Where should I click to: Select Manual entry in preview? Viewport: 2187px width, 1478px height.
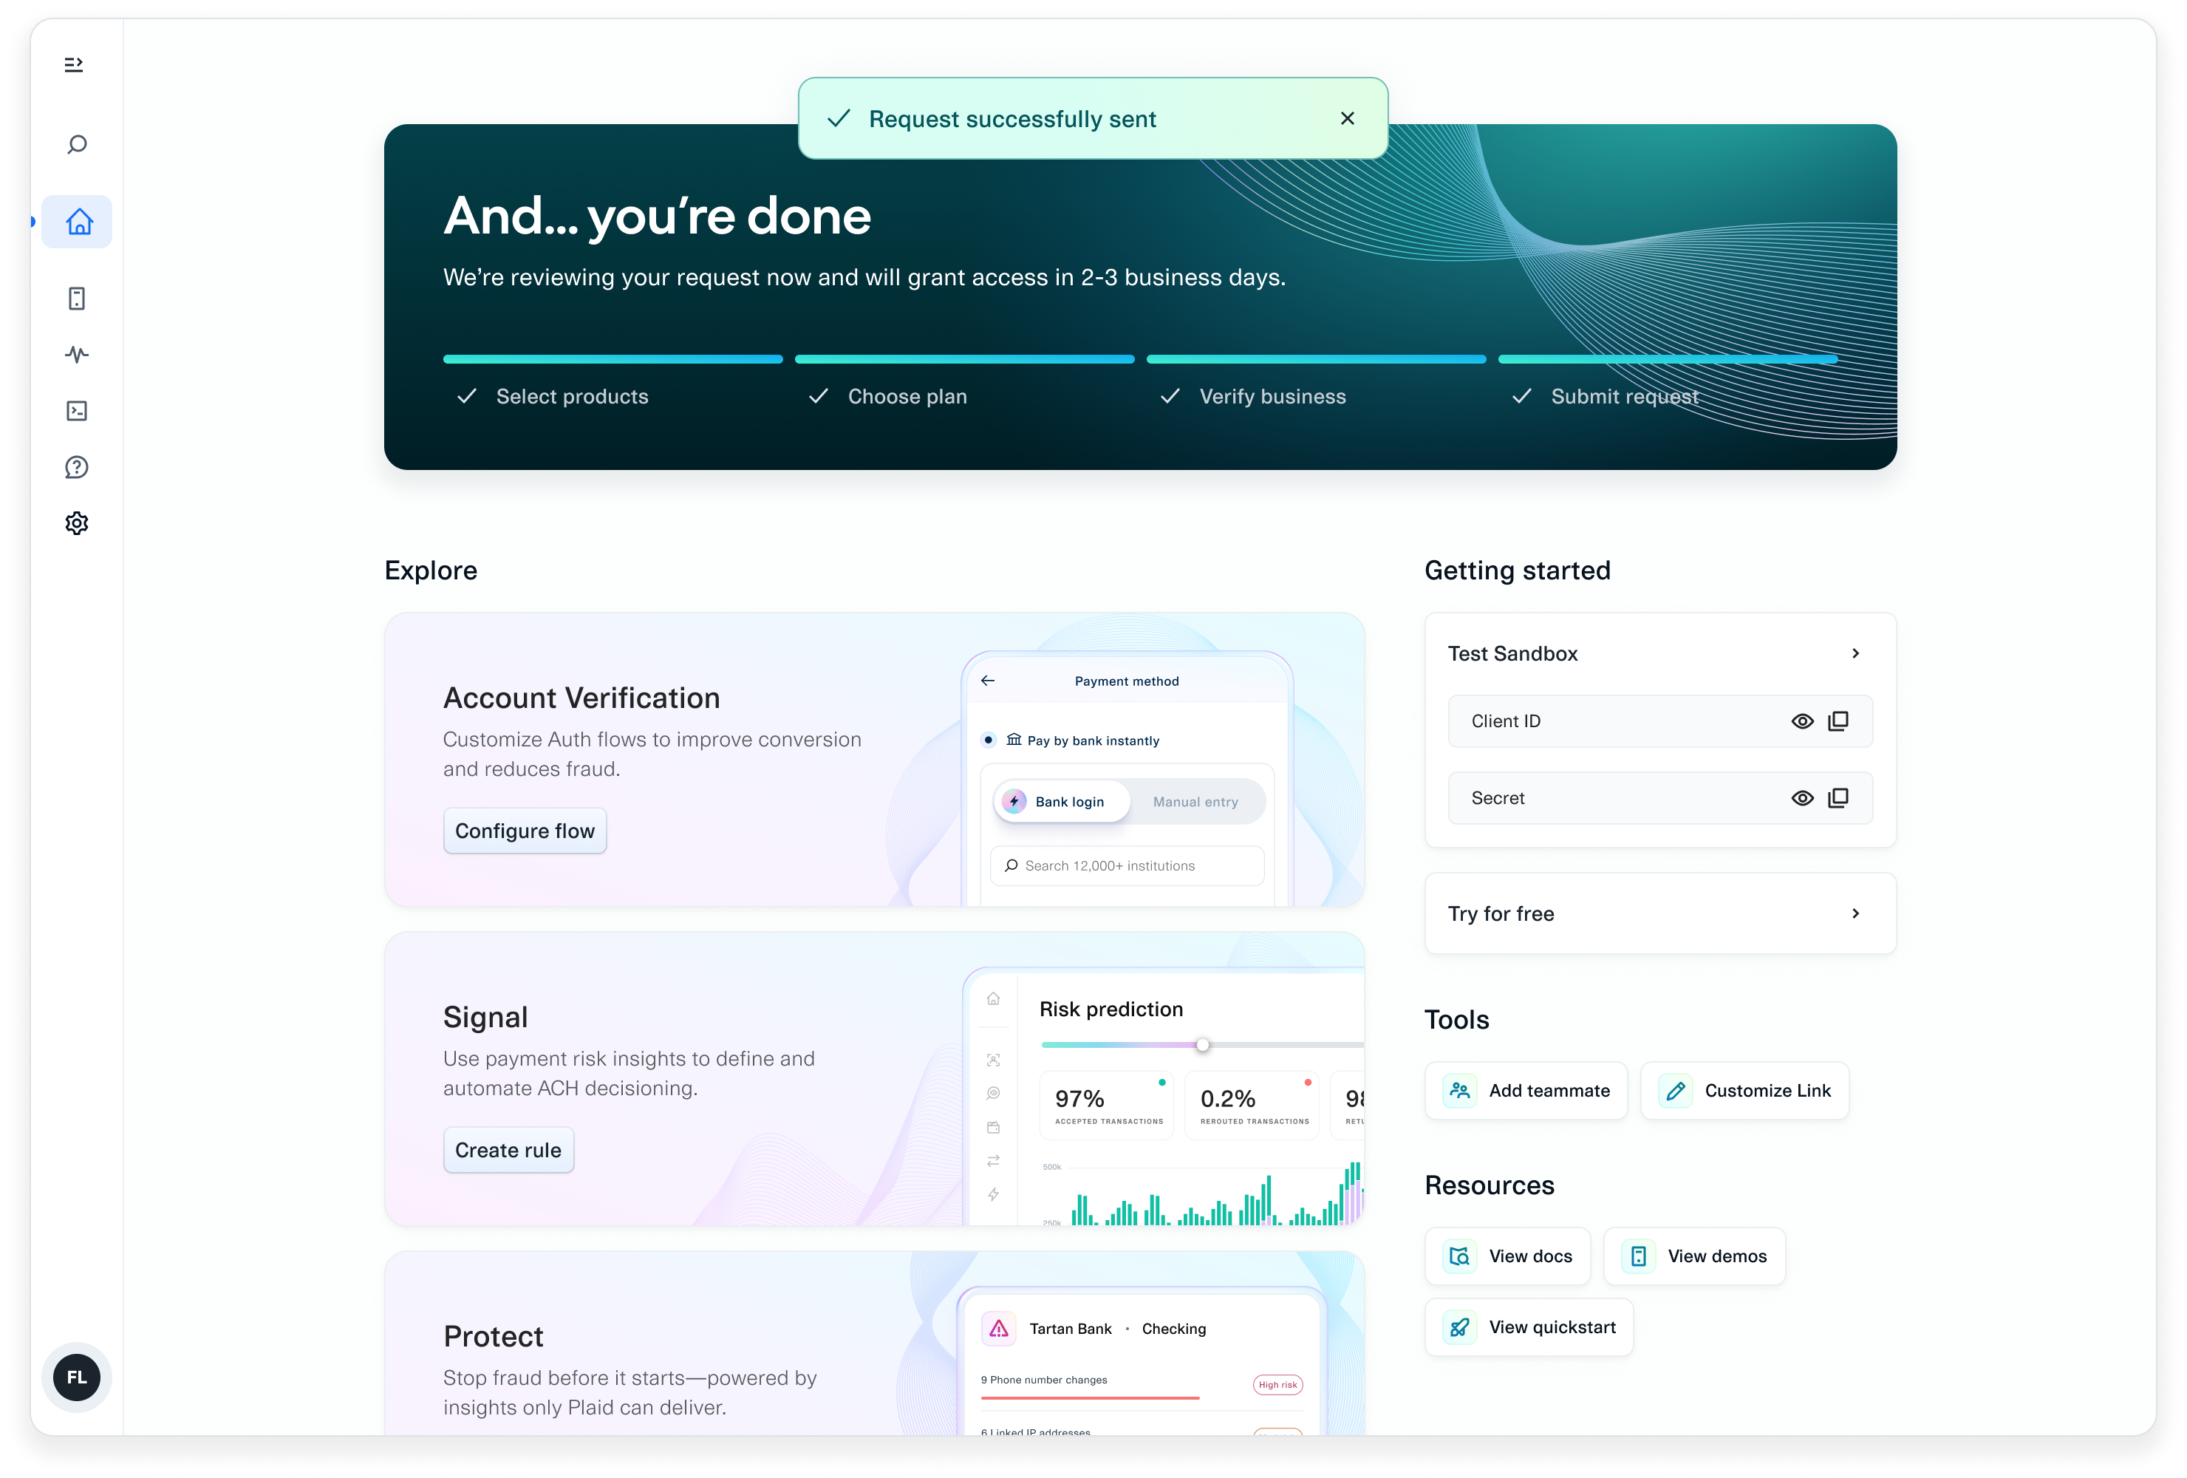tap(1195, 801)
